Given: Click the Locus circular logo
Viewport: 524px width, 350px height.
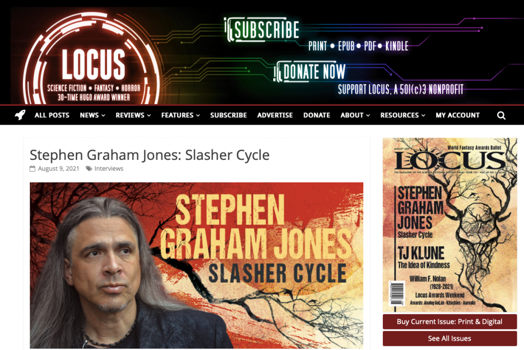Looking at the screenshot, I should pyautogui.click(x=92, y=59).
